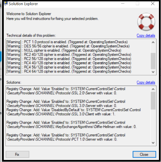Image resolution: width=161 pixels, height=162 pixels.
Task: Click the DisabledByDefault SSL 3.0 Client entry
Action: point(73,112)
